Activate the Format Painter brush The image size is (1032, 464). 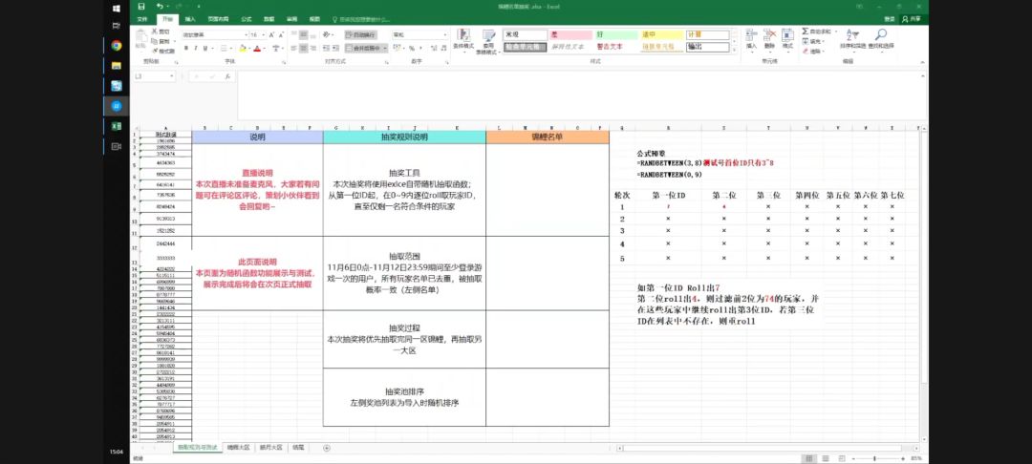[163, 51]
